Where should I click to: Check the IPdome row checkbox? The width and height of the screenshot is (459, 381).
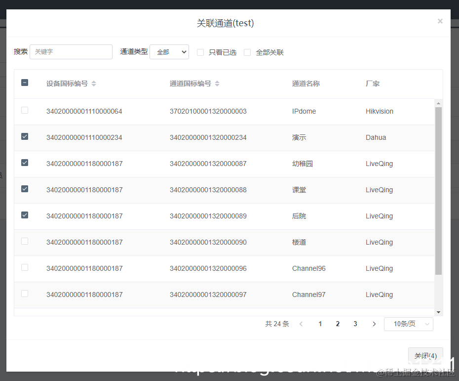point(25,110)
